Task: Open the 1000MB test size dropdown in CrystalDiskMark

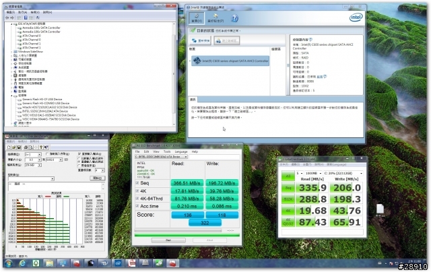Action: pyautogui.click(x=313, y=173)
